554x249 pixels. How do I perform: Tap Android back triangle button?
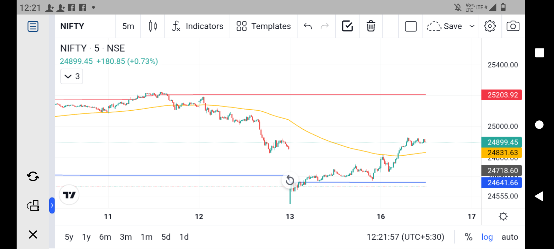pos(539,196)
